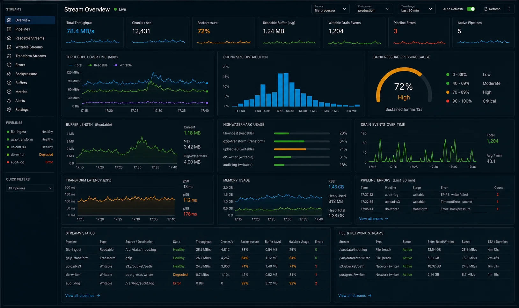Image resolution: width=519 pixels, height=308 pixels.
Task: Open the Backpressure page
Action: point(30,74)
